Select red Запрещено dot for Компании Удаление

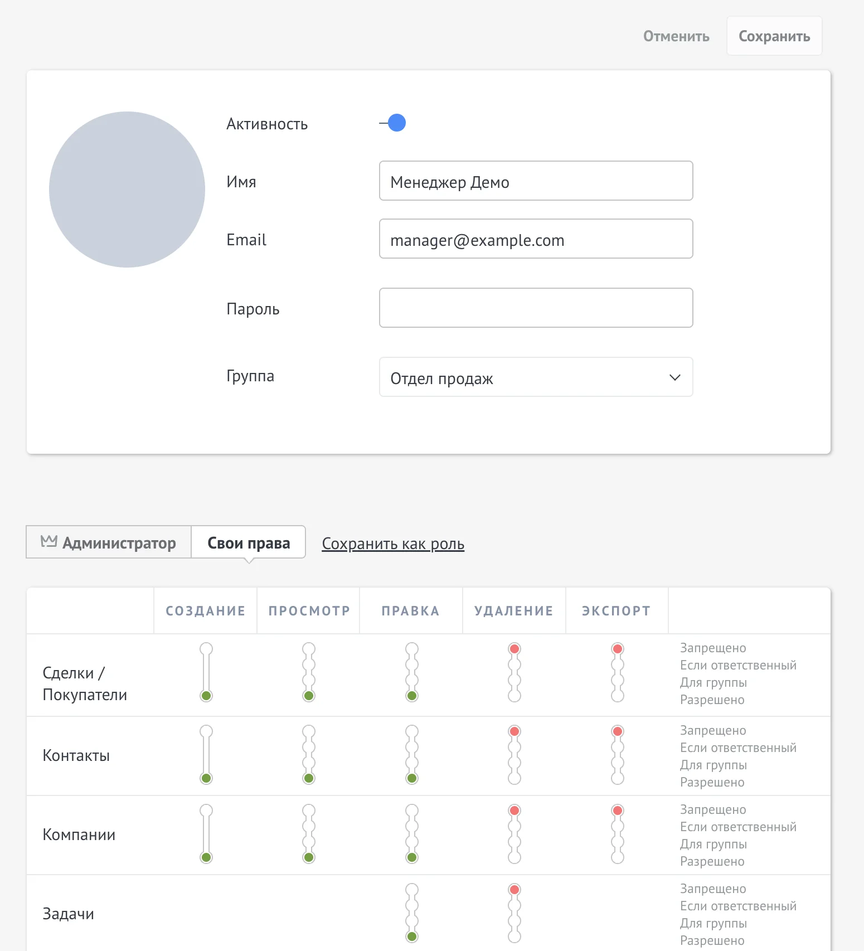coord(514,811)
